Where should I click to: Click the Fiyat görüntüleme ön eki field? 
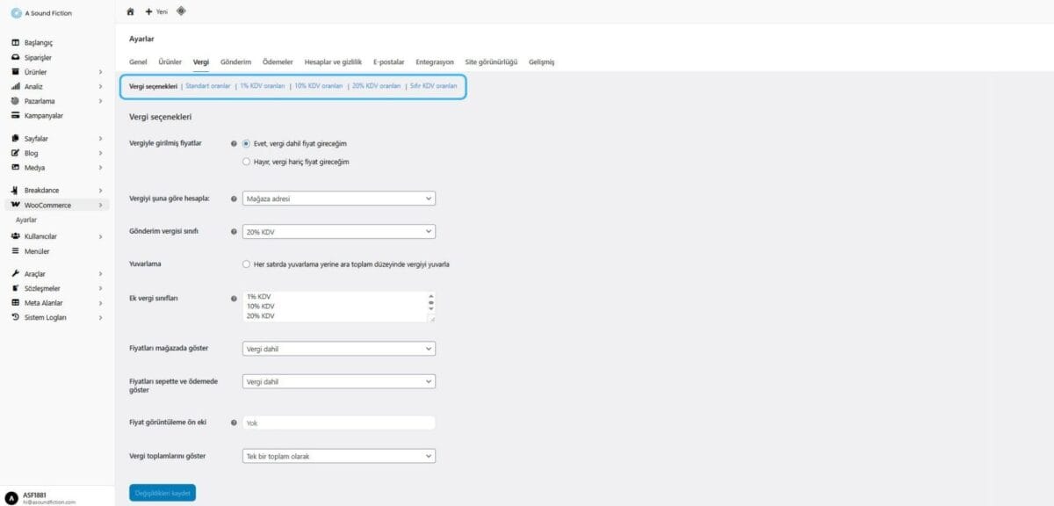click(338, 423)
